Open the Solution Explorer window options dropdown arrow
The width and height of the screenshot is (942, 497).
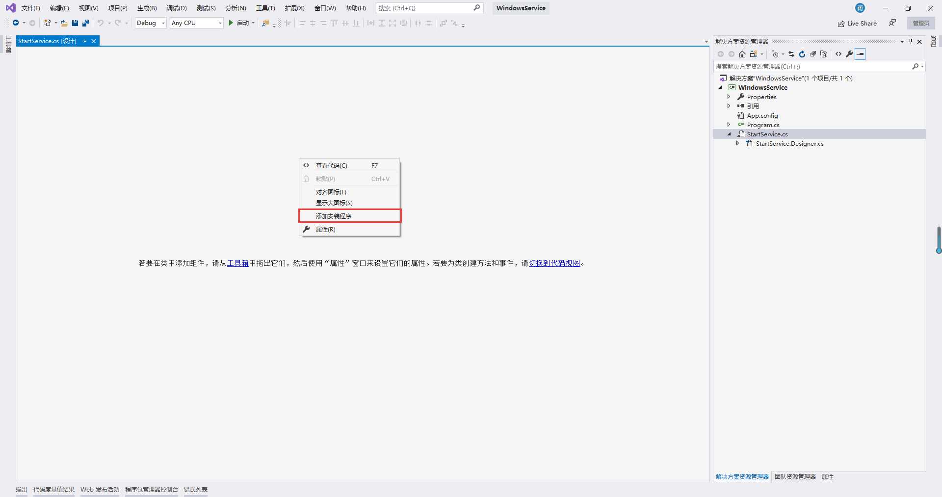902,42
